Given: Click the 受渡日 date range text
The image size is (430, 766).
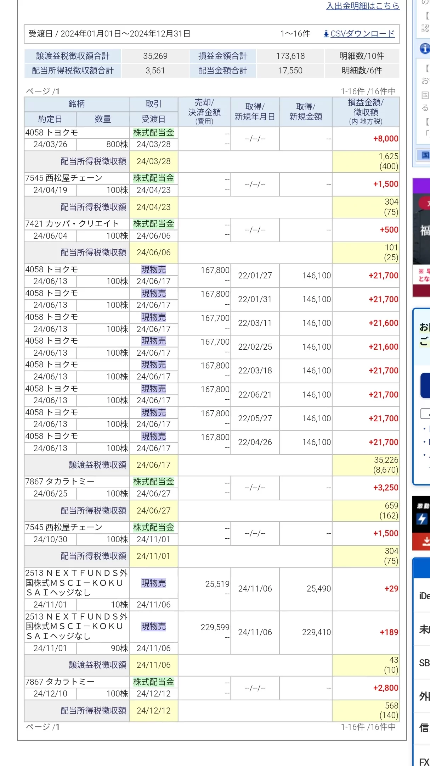Looking at the screenshot, I should [109, 34].
